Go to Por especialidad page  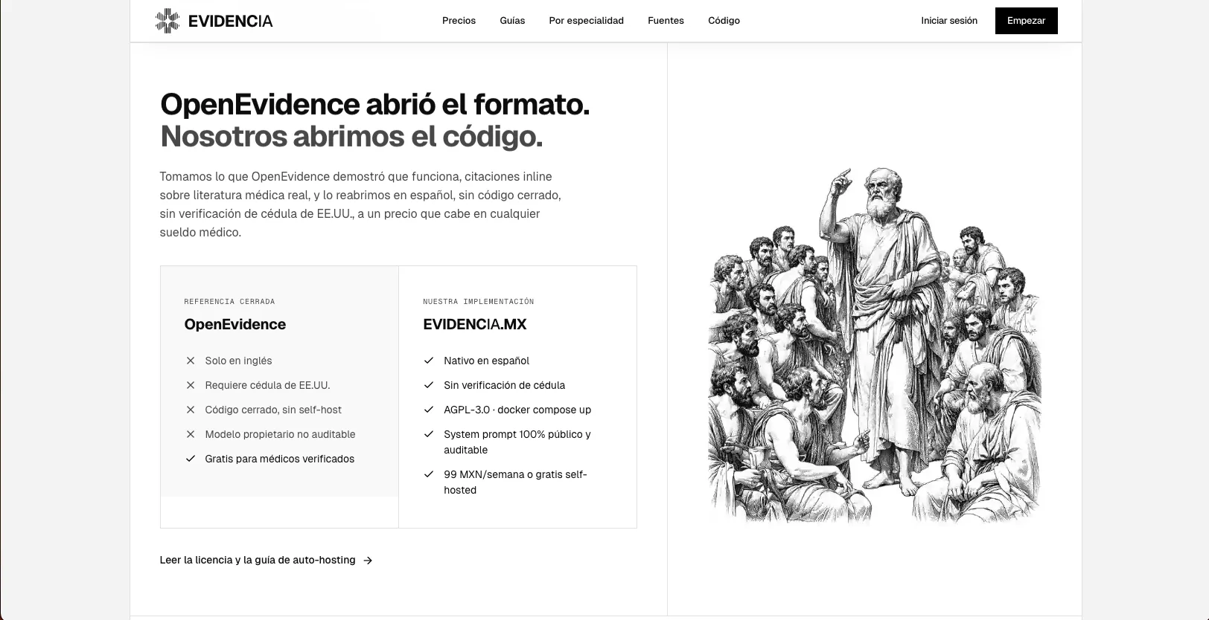(586, 21)
